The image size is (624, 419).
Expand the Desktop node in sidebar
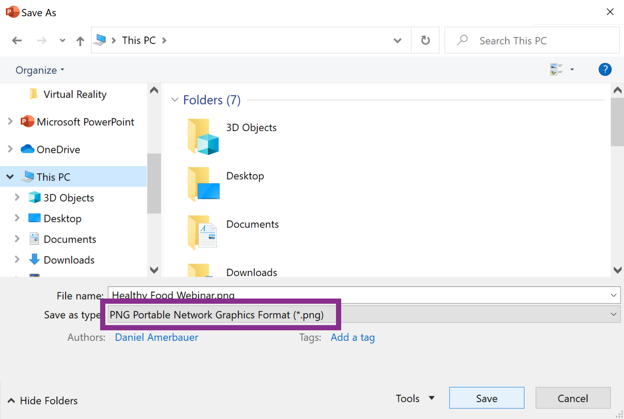(x=17, y=218)
